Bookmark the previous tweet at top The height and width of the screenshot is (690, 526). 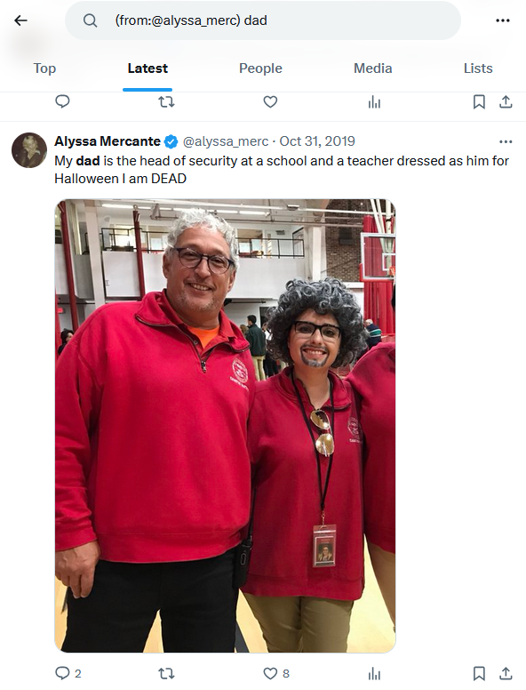coord(479,102)
